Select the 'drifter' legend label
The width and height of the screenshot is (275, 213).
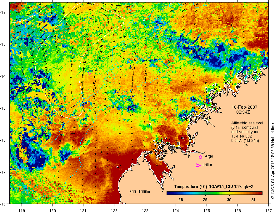pyautogui.click(x=207, y=165)
